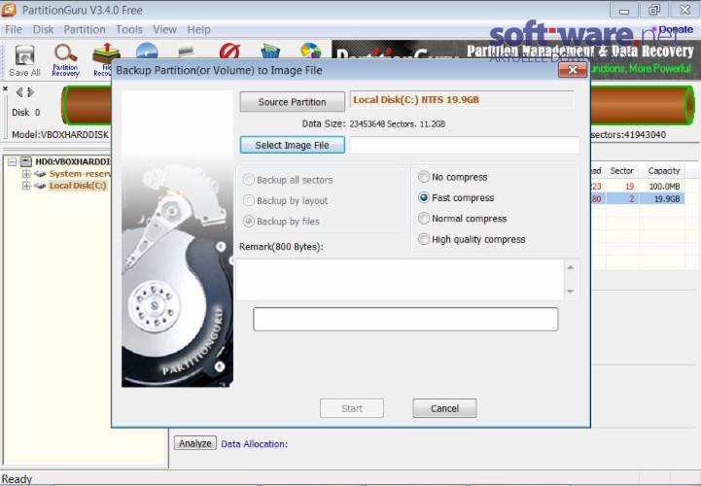Choose the Normal compress option
The height and width of the screenshot is (486, 701).
point(423,219)
